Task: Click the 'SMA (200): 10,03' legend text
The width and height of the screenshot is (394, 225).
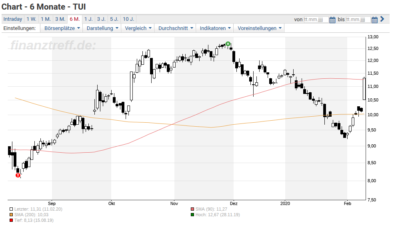Action: pyautogui.click(x=32, y=215)
